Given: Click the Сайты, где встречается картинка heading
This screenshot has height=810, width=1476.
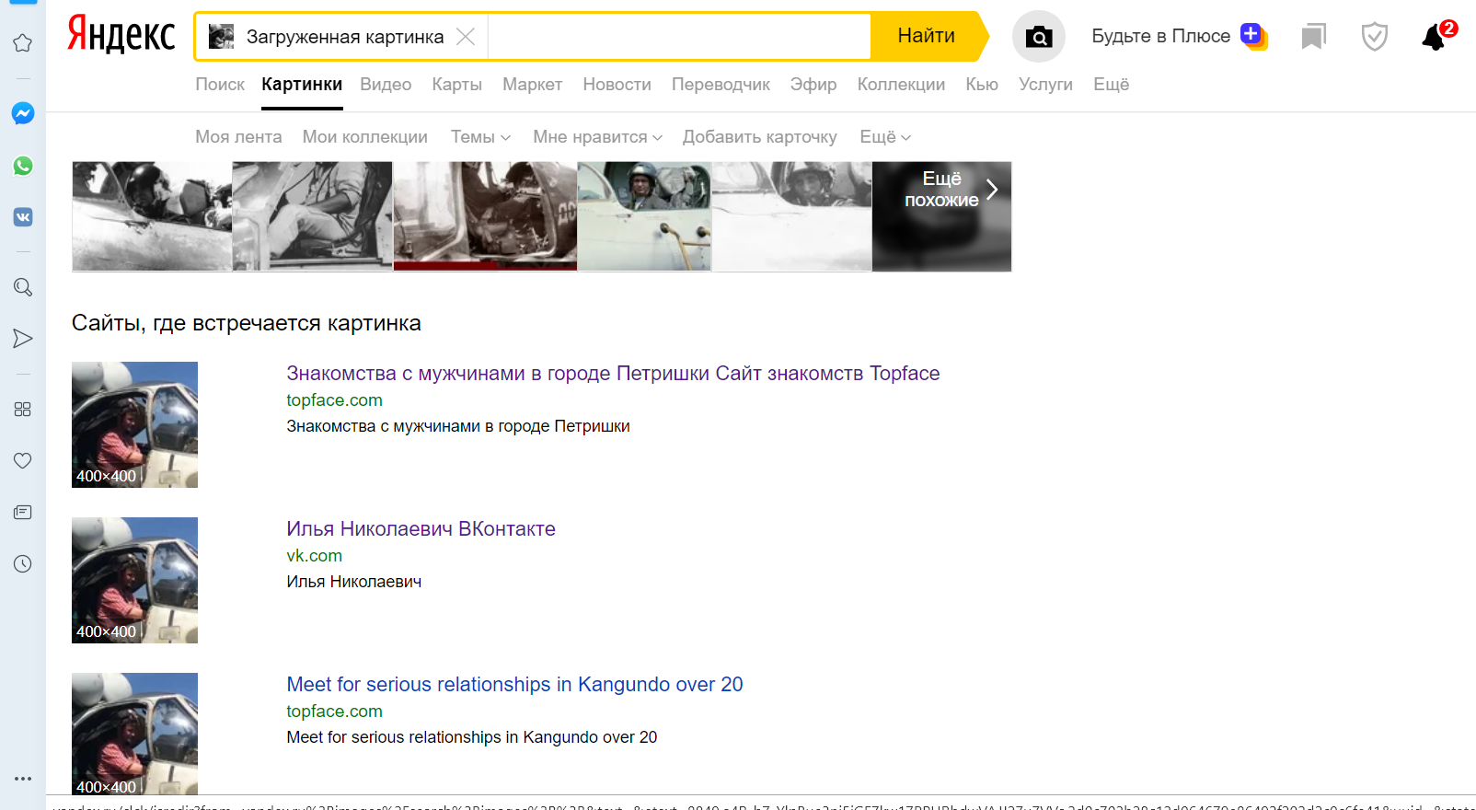Looking at the screenshot, I should coord(246,323).
